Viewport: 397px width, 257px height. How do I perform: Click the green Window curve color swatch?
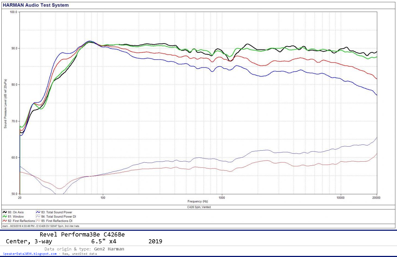click(x=4, y=216)
